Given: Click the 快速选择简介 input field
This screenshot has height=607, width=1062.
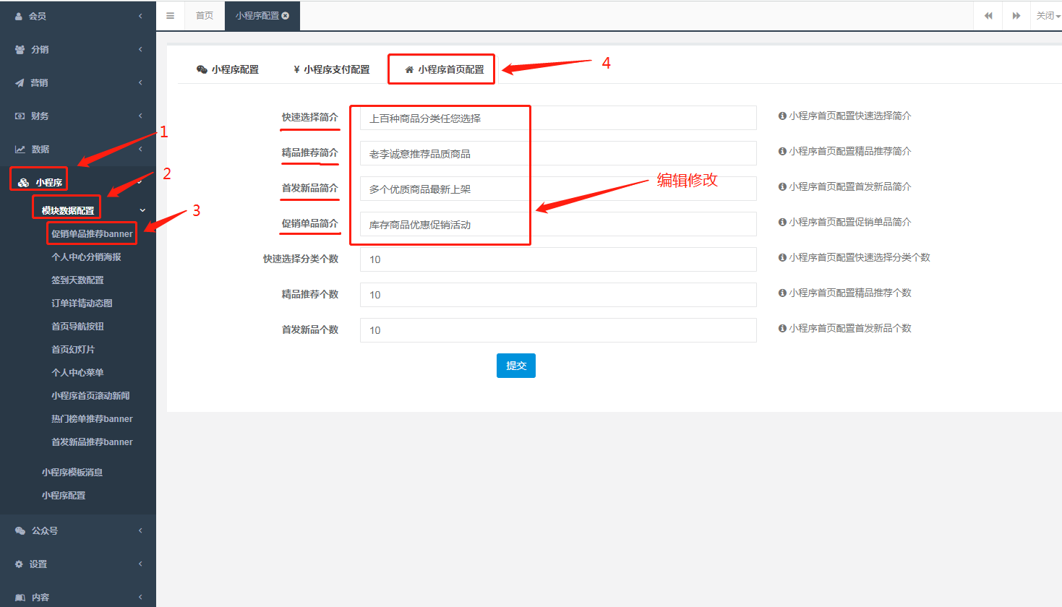Looking at the screenshot, I should tap(558, 118).
